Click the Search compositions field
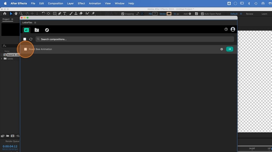The height and width of the screenshot is (152, 272). pos(135,39)
